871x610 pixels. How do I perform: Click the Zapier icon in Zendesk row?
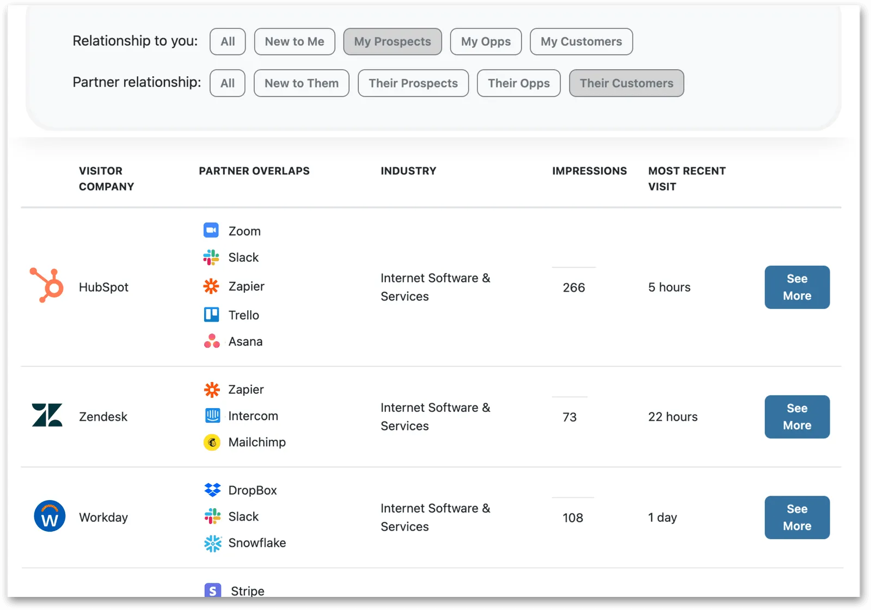(x=212, y=390)
